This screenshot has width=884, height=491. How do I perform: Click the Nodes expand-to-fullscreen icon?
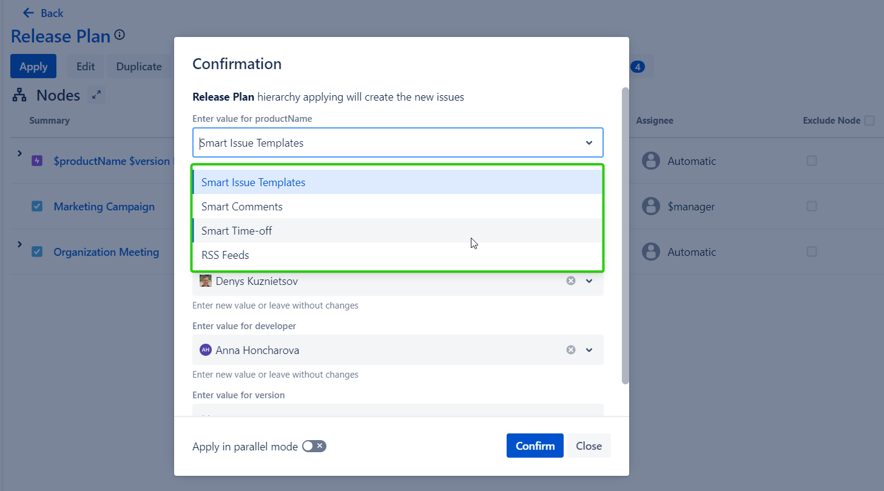click(96, 95)
